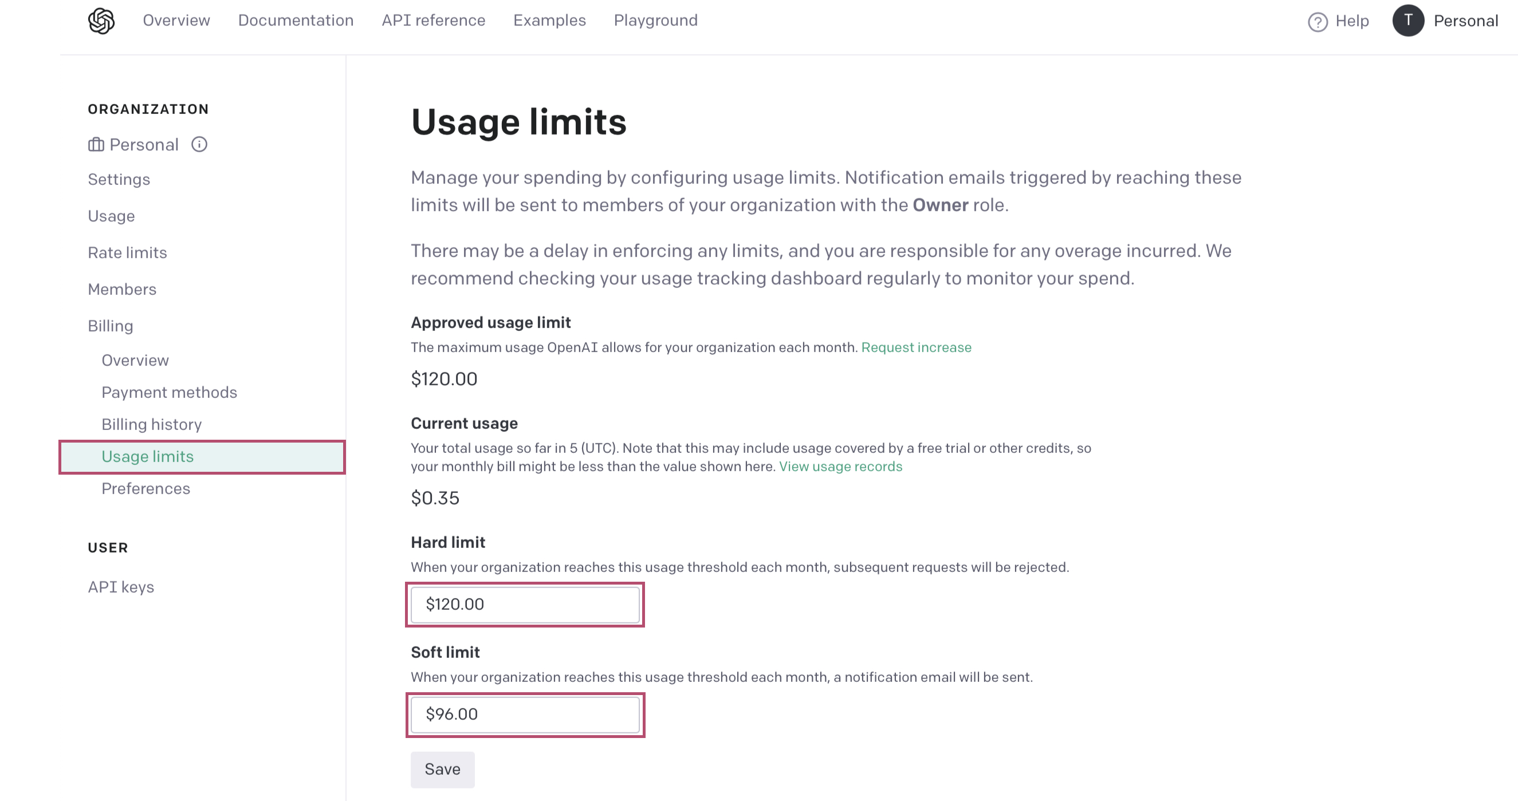This screenshot has height=801, width=1518.
Task: Open Billing history in sidebar
Action: point(151,425)
